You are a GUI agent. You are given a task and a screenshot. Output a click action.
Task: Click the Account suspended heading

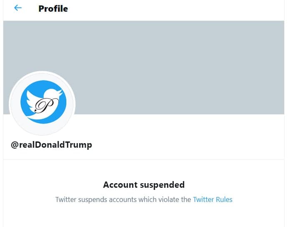(x=144, y=184)
